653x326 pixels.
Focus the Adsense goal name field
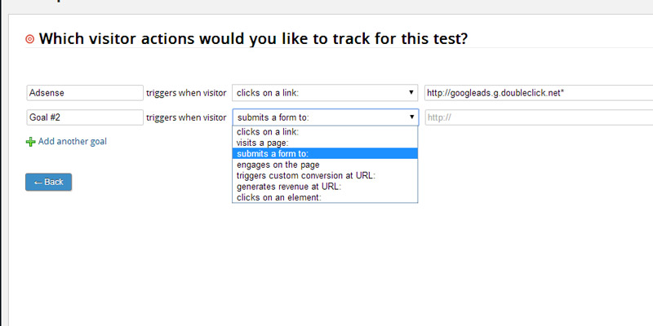click(x=85, y=93)
